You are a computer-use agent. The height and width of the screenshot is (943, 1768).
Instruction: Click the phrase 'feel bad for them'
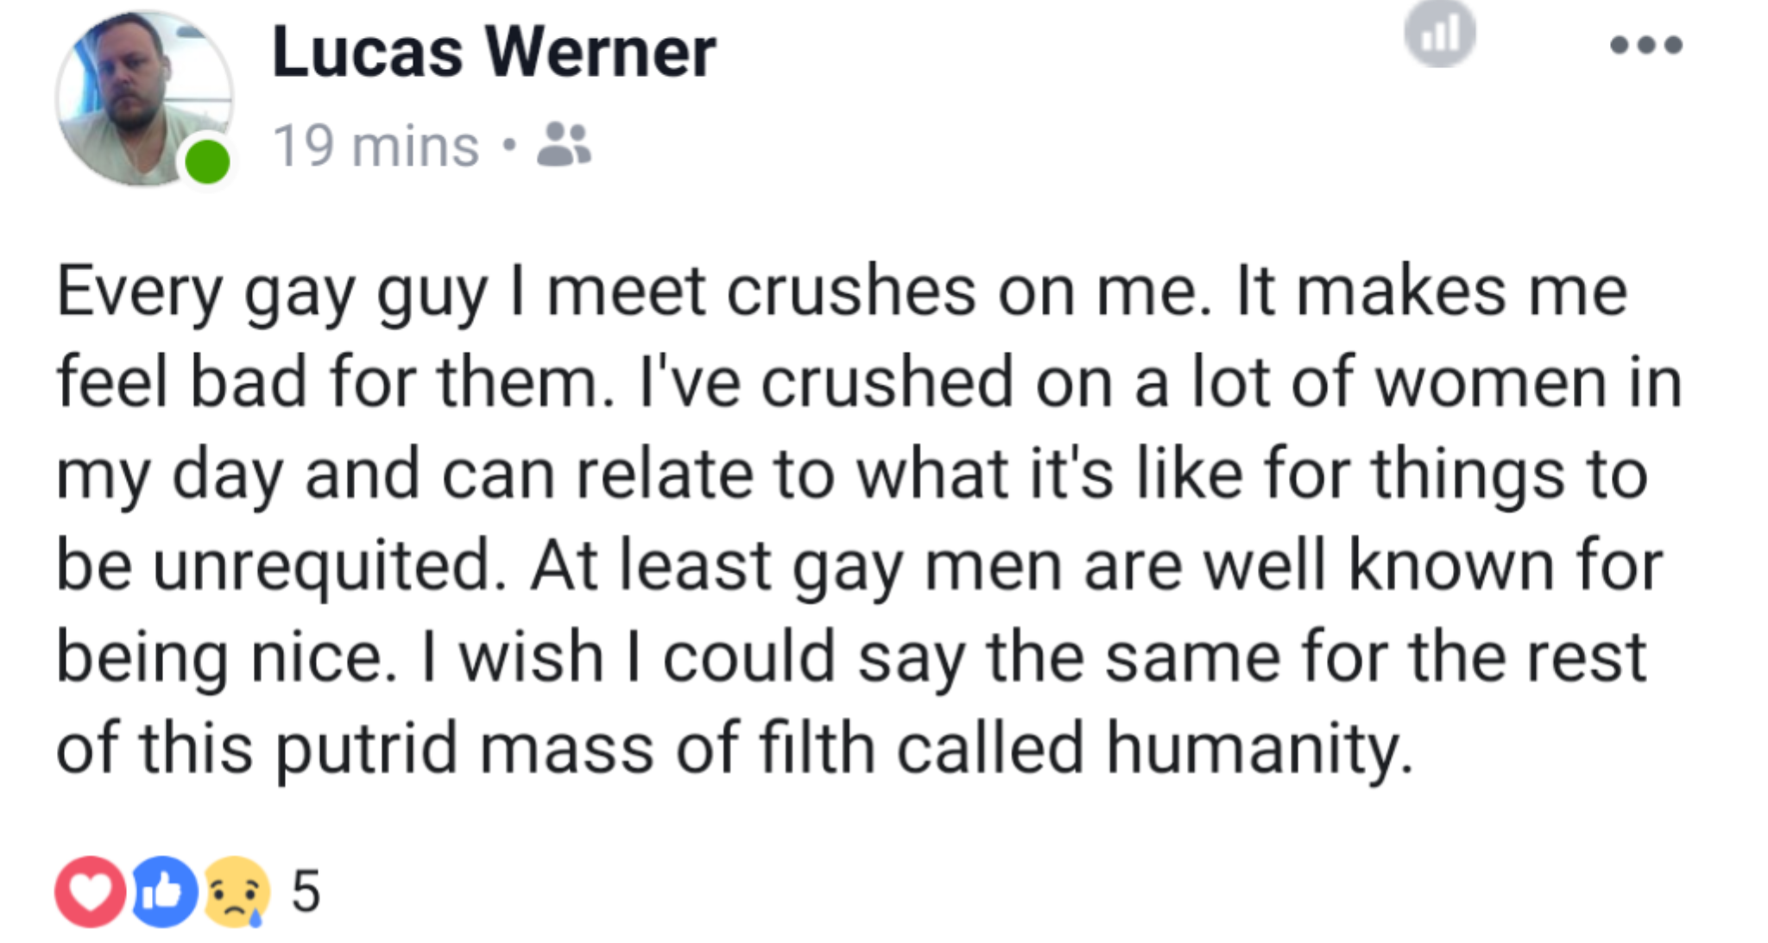click(x=336, y=382)
